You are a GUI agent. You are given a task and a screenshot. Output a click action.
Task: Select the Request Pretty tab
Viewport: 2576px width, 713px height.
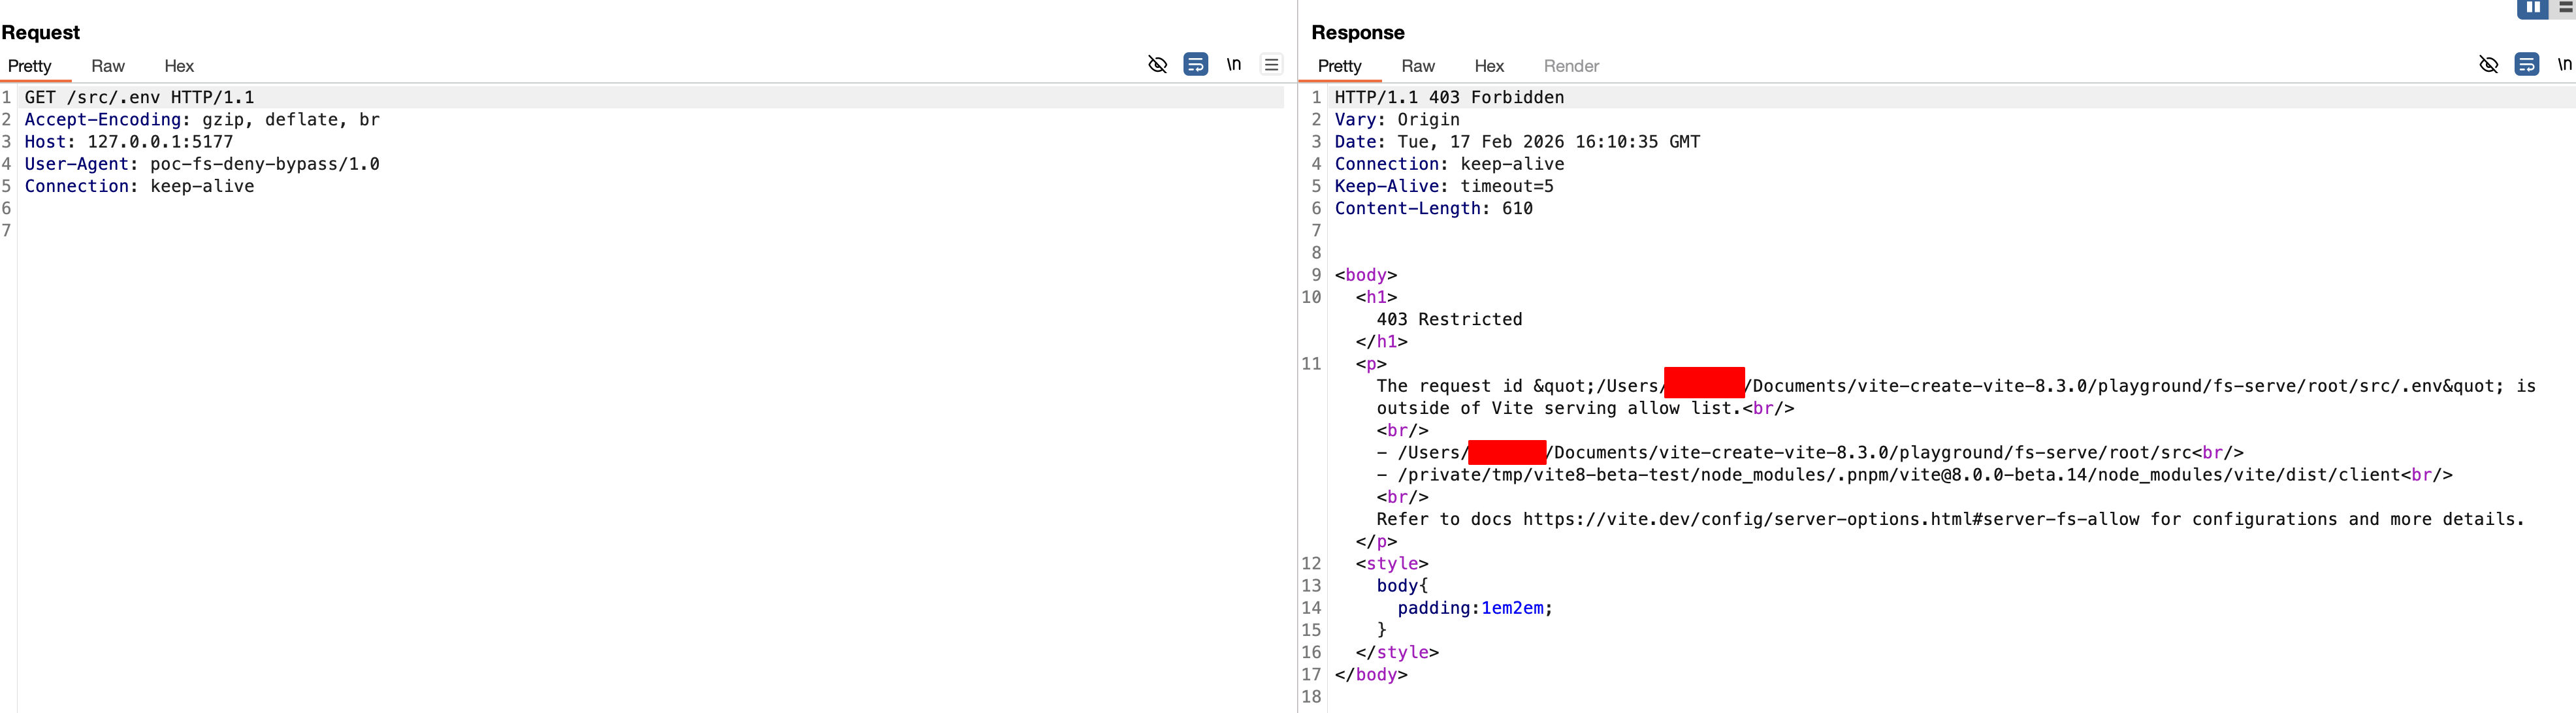click(30, 66)
